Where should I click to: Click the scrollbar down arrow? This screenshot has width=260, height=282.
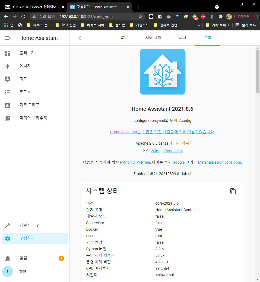coord(258,279)
